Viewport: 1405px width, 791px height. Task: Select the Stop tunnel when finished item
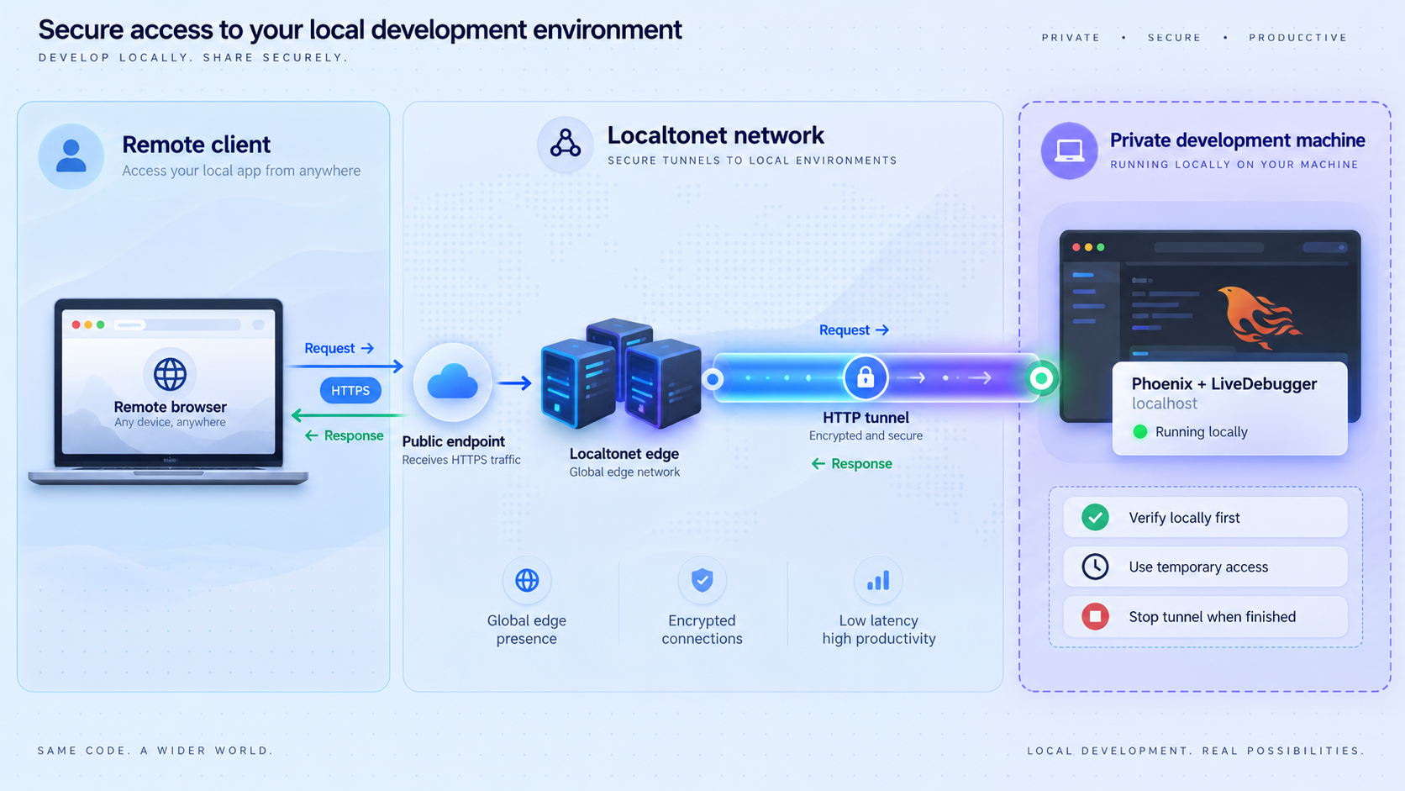point(1205,616)
